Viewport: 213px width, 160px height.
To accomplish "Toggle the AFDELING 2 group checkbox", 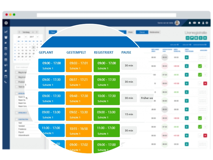I will coord(17,113).
